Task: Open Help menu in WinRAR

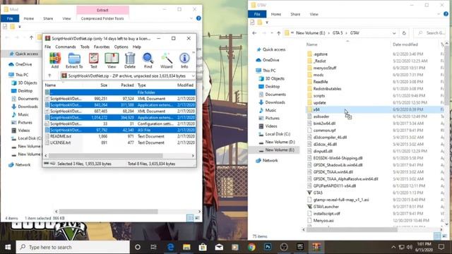Action: click(136, 47)
